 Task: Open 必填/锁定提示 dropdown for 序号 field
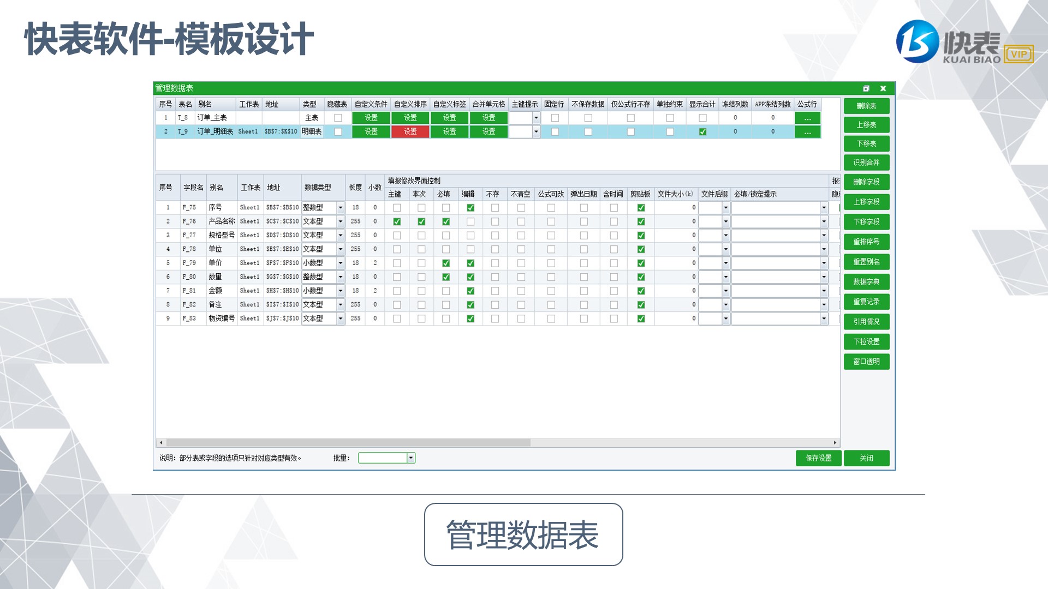pyautogui.click(x=824, y=208)
